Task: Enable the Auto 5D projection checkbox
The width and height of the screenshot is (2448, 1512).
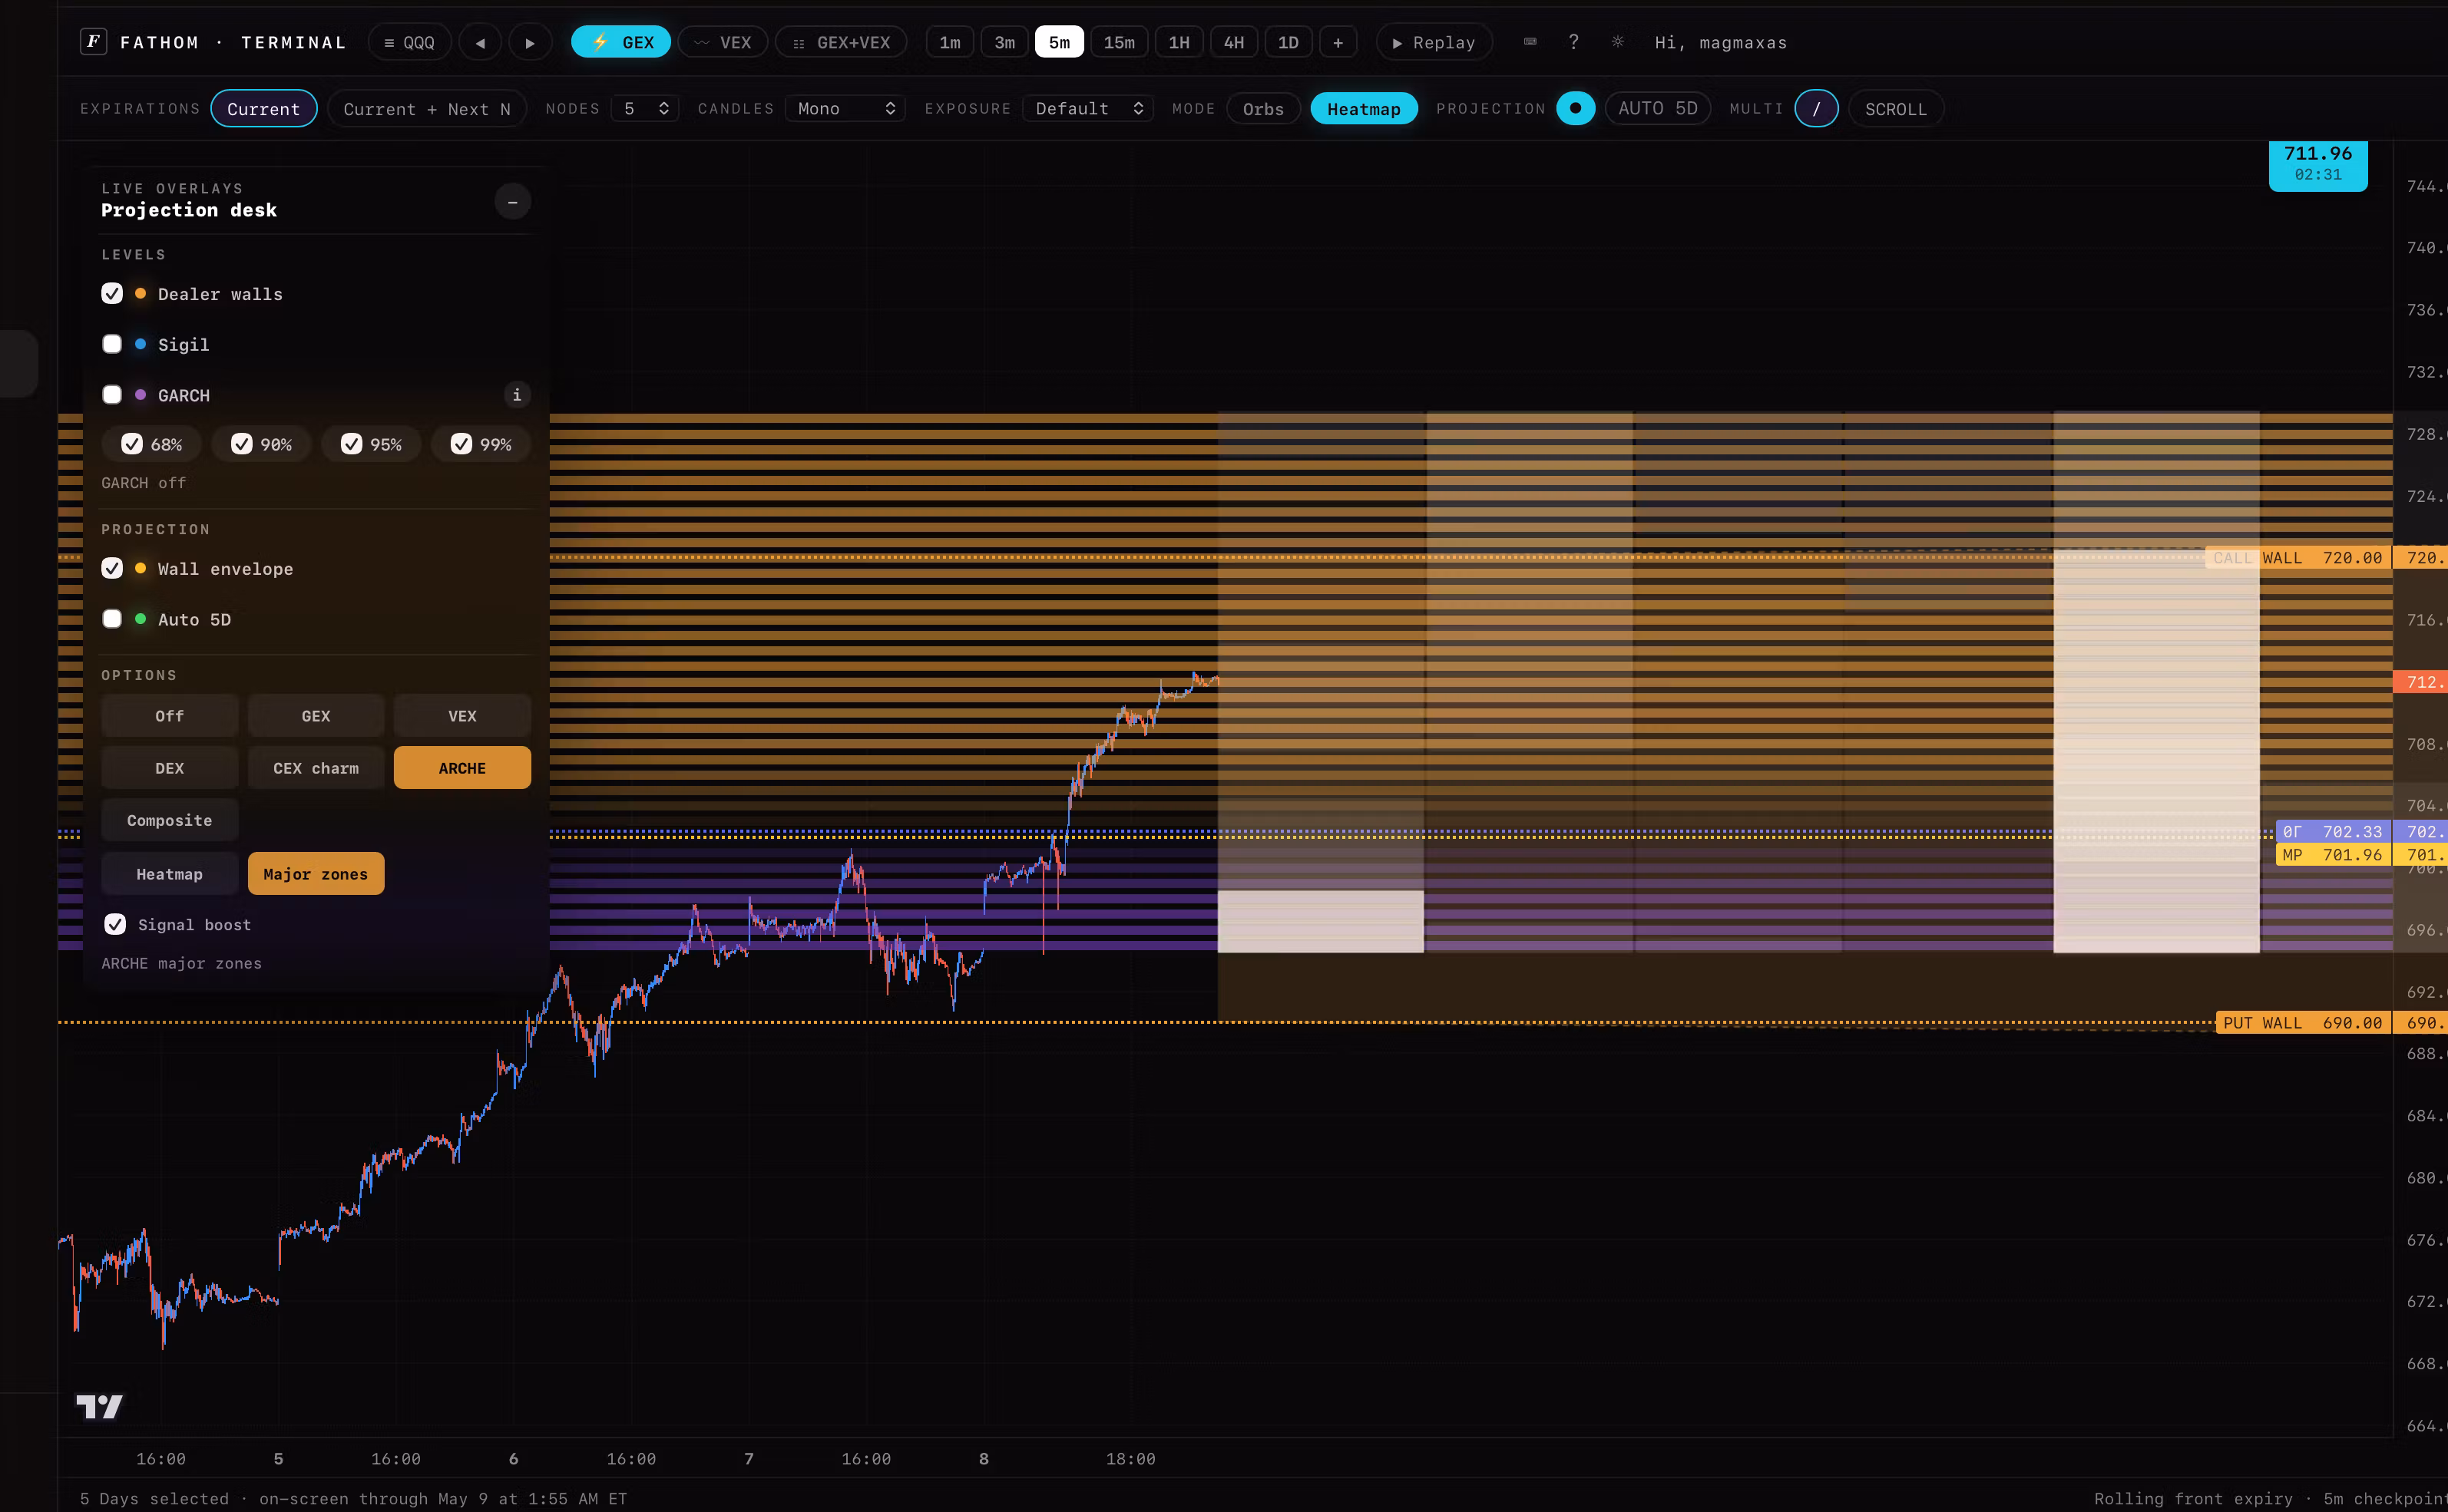Action: pyautogui.click(x=112, y=619)
